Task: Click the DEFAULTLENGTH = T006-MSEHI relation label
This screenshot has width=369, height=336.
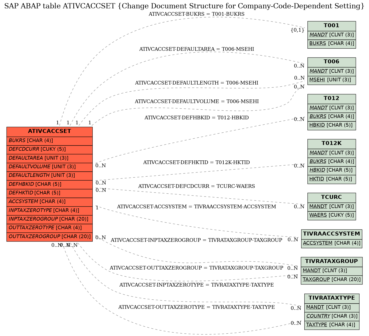Action: pyautogui.click(x=196, y=83)
